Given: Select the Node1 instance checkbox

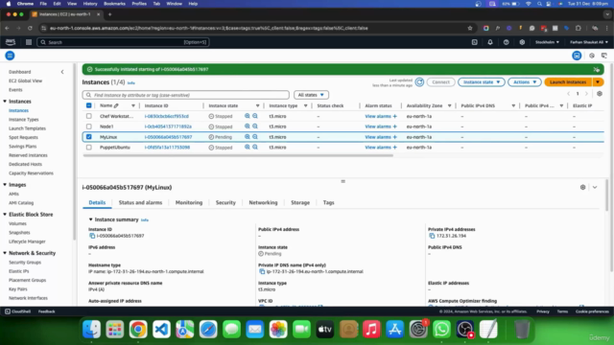Looking at the screenshot, I should tap(89, 126).
